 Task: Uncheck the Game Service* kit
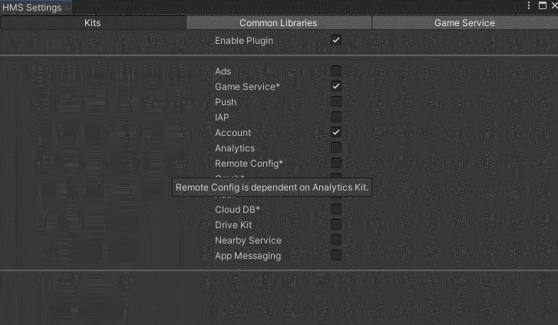tap(336, 86)
